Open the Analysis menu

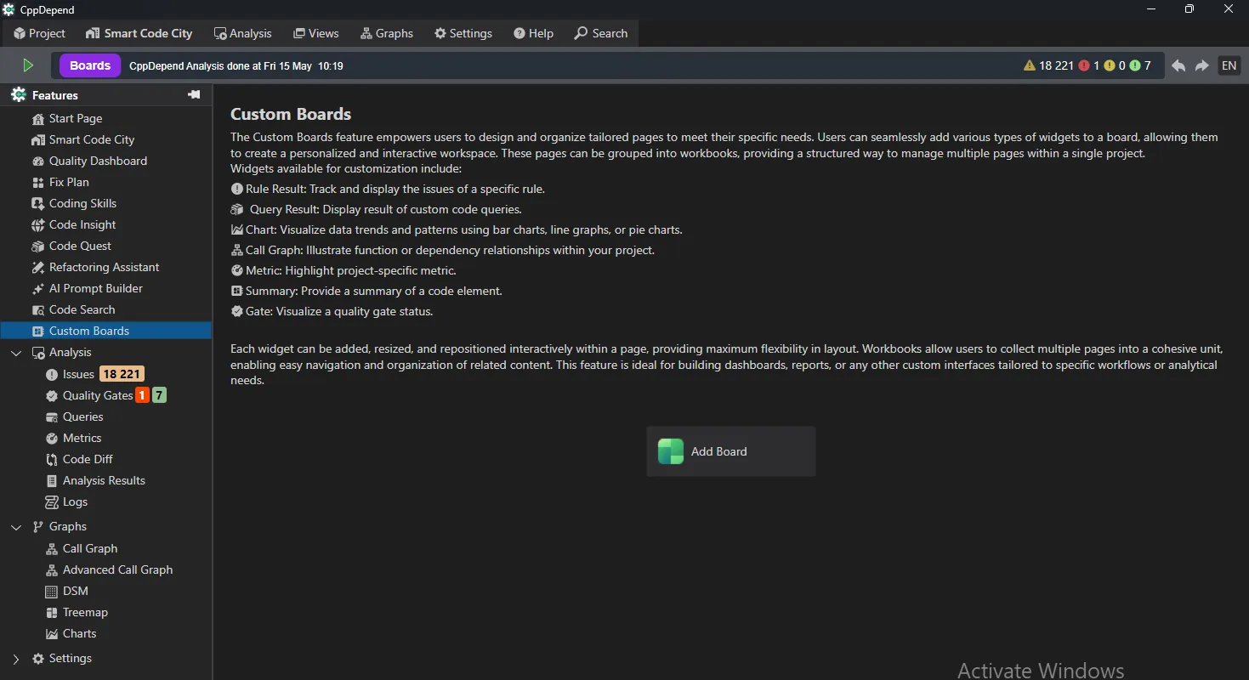coord(243,33)
